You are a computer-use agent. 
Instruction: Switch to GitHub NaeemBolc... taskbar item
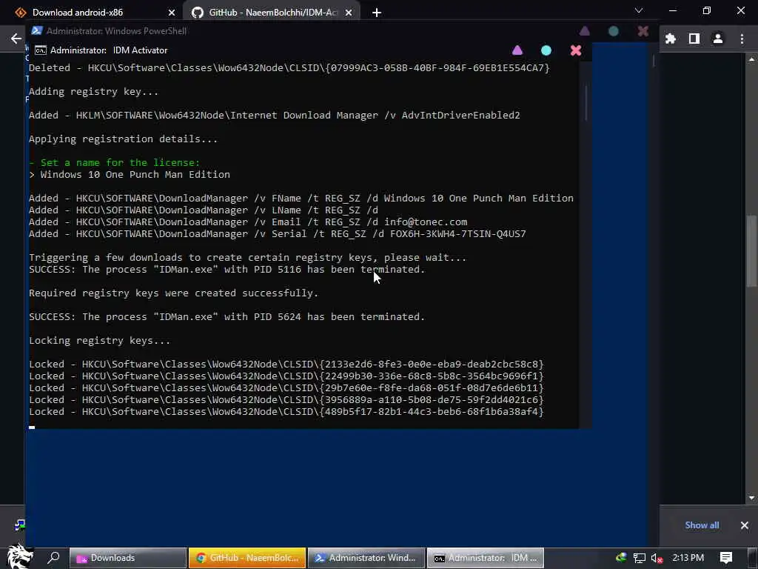(x=247, y=558)
